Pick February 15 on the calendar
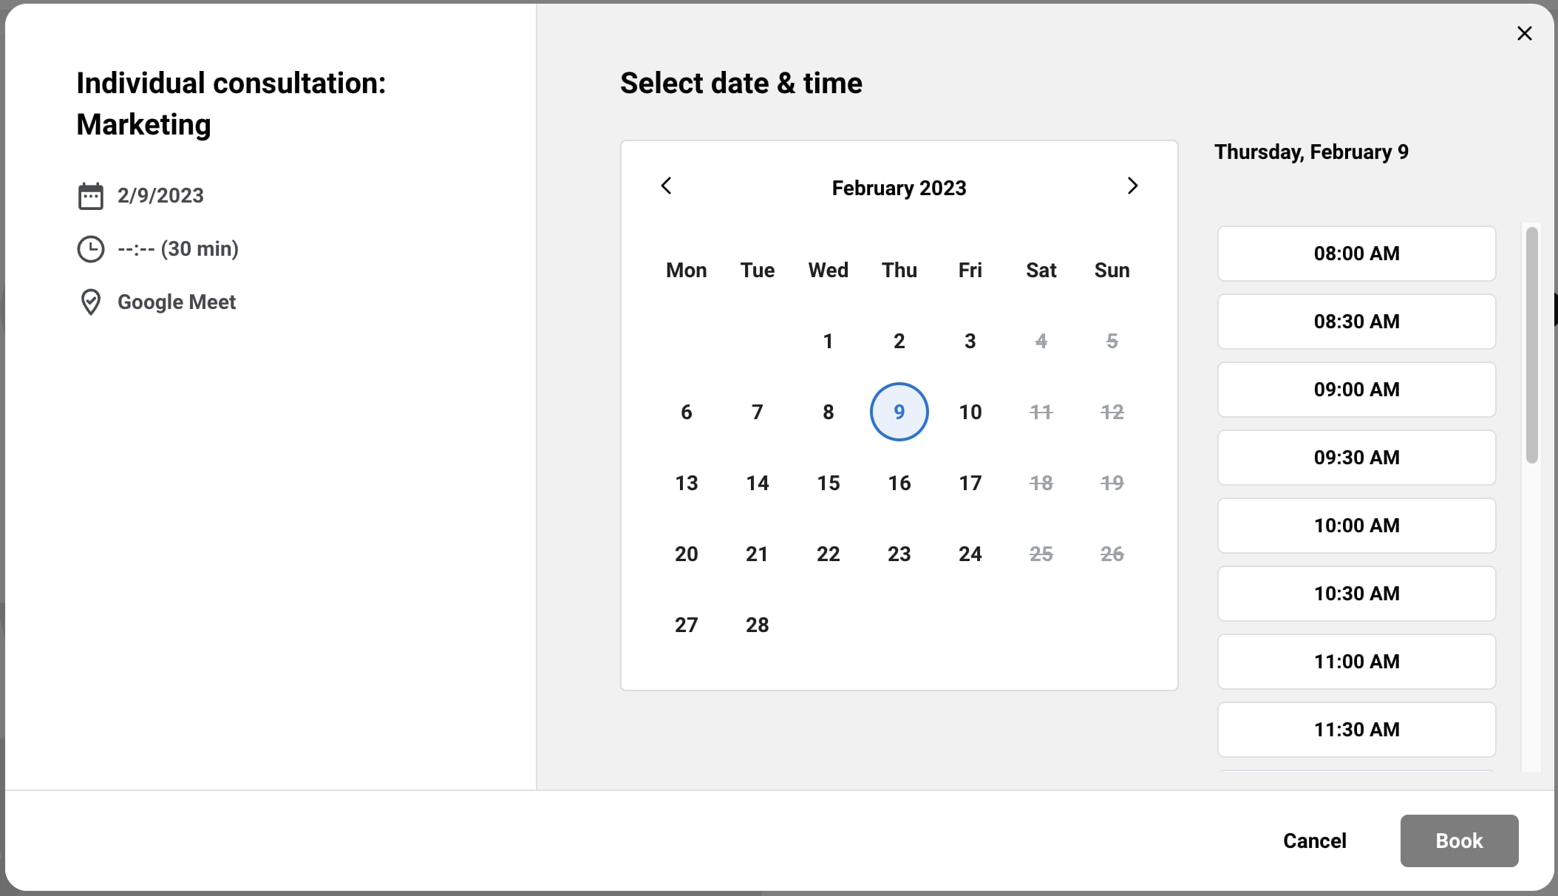The width and height of the screenshot is (1558, 896). click(828, 483)
